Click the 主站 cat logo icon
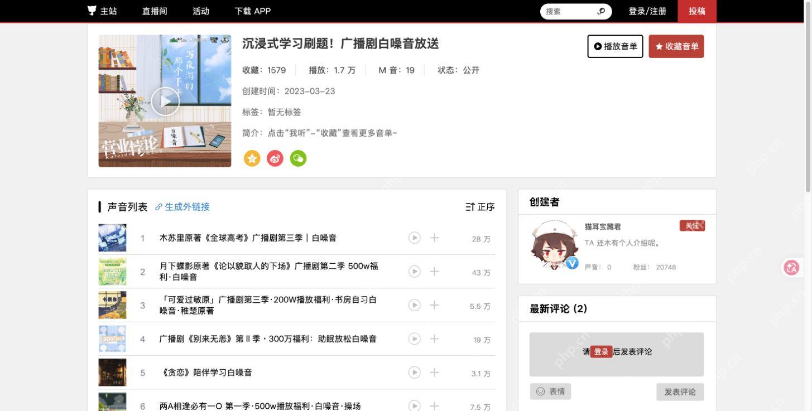This screenshot has height=411, width=812. pos(92,11)
